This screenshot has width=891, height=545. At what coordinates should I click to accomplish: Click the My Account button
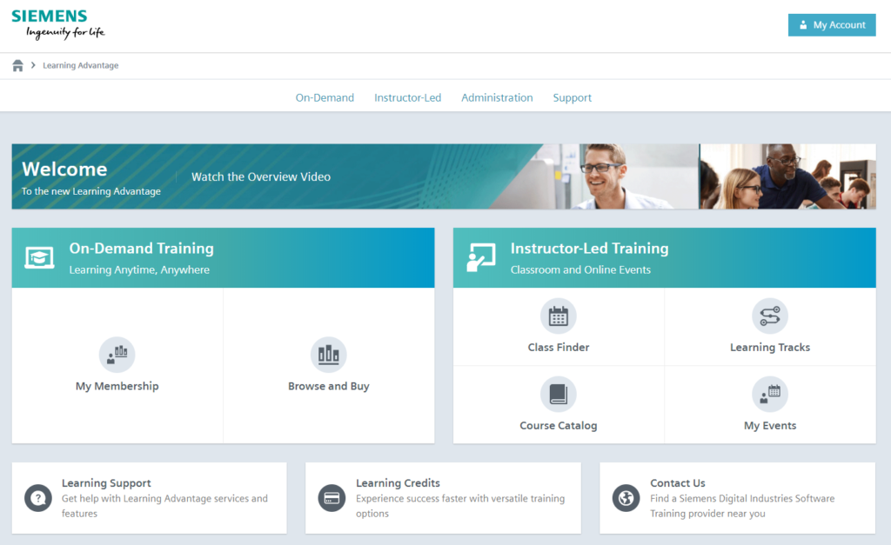tap(832, 25)
